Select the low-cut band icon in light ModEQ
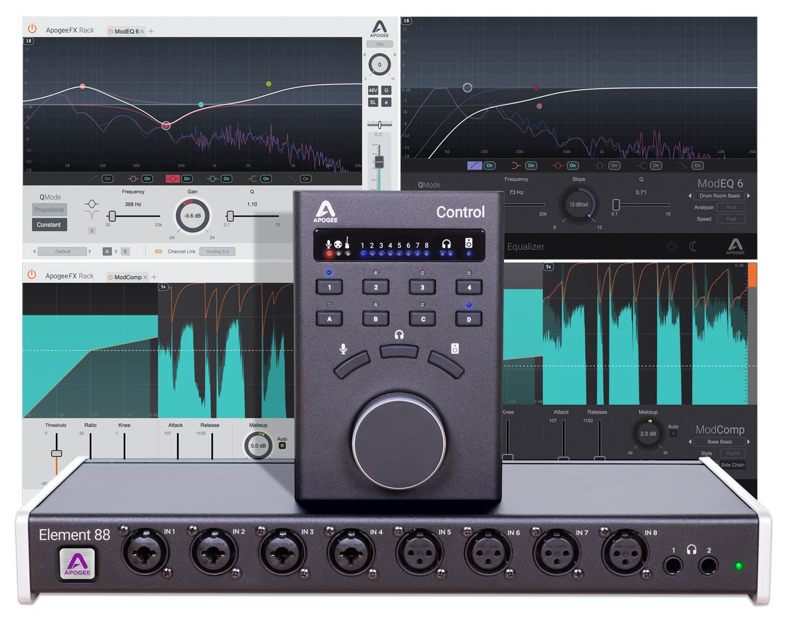 93,178
